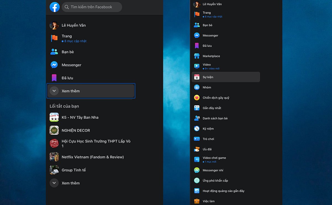Viewport: 332px width, 205px height.
Task: Open the Sự kiện calendar icon
Action: coord(197,77)
